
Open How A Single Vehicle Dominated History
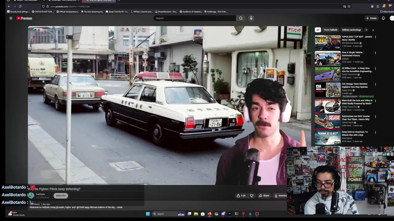pos(352,54)
